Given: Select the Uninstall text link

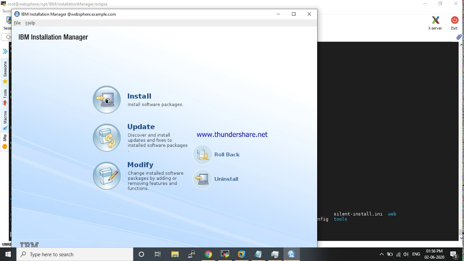Looking at the screenshot, I should 226,179.
